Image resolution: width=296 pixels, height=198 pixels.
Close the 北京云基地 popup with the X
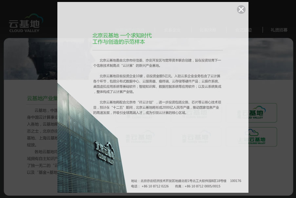241,9
